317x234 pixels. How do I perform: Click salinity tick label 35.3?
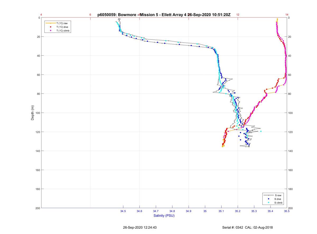(254, 211)
